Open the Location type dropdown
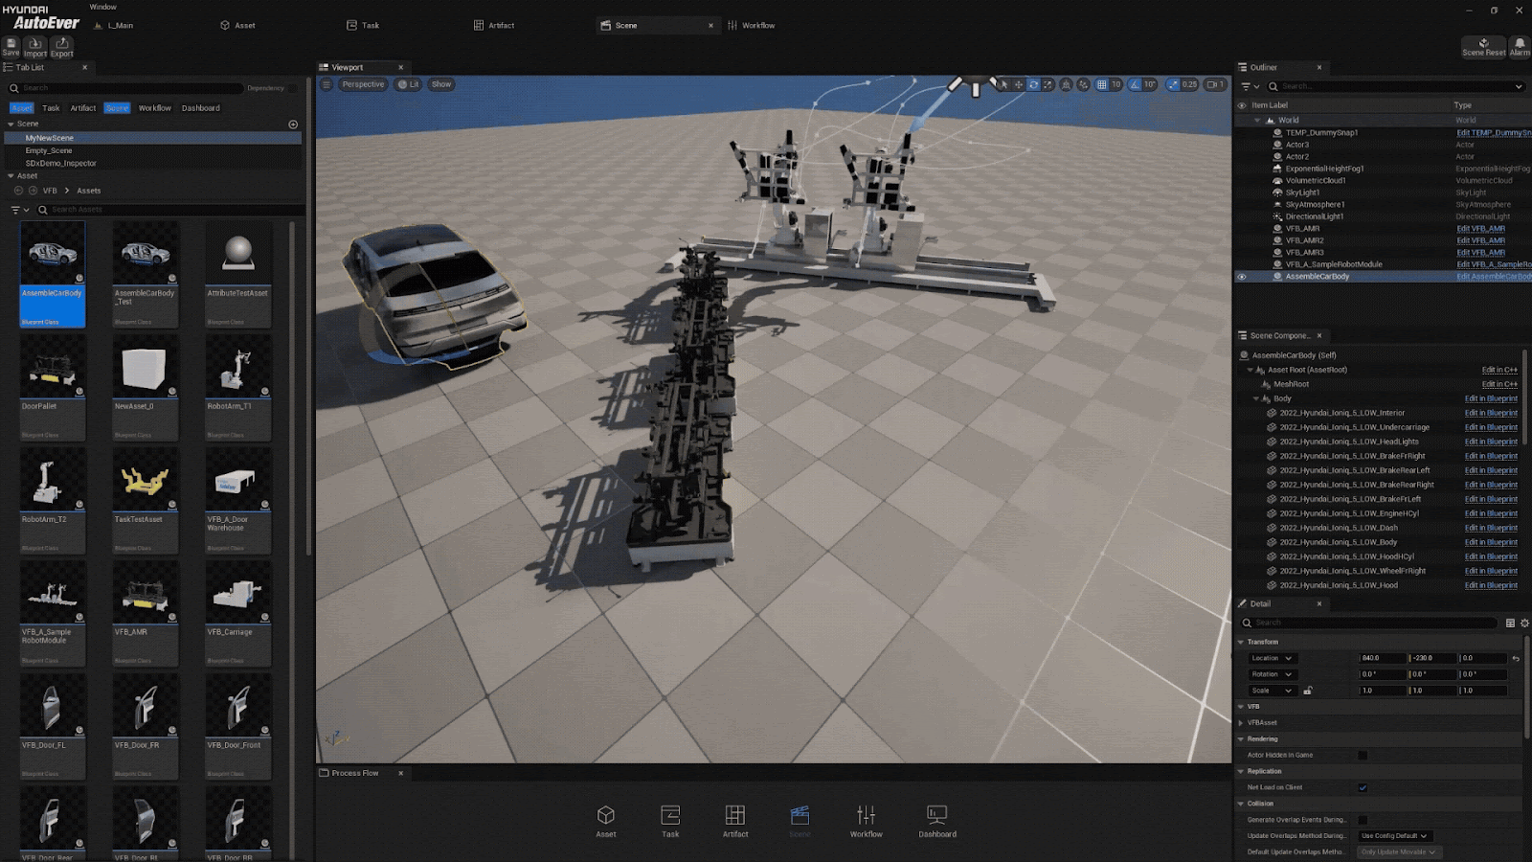 (x=1272, y=659)
